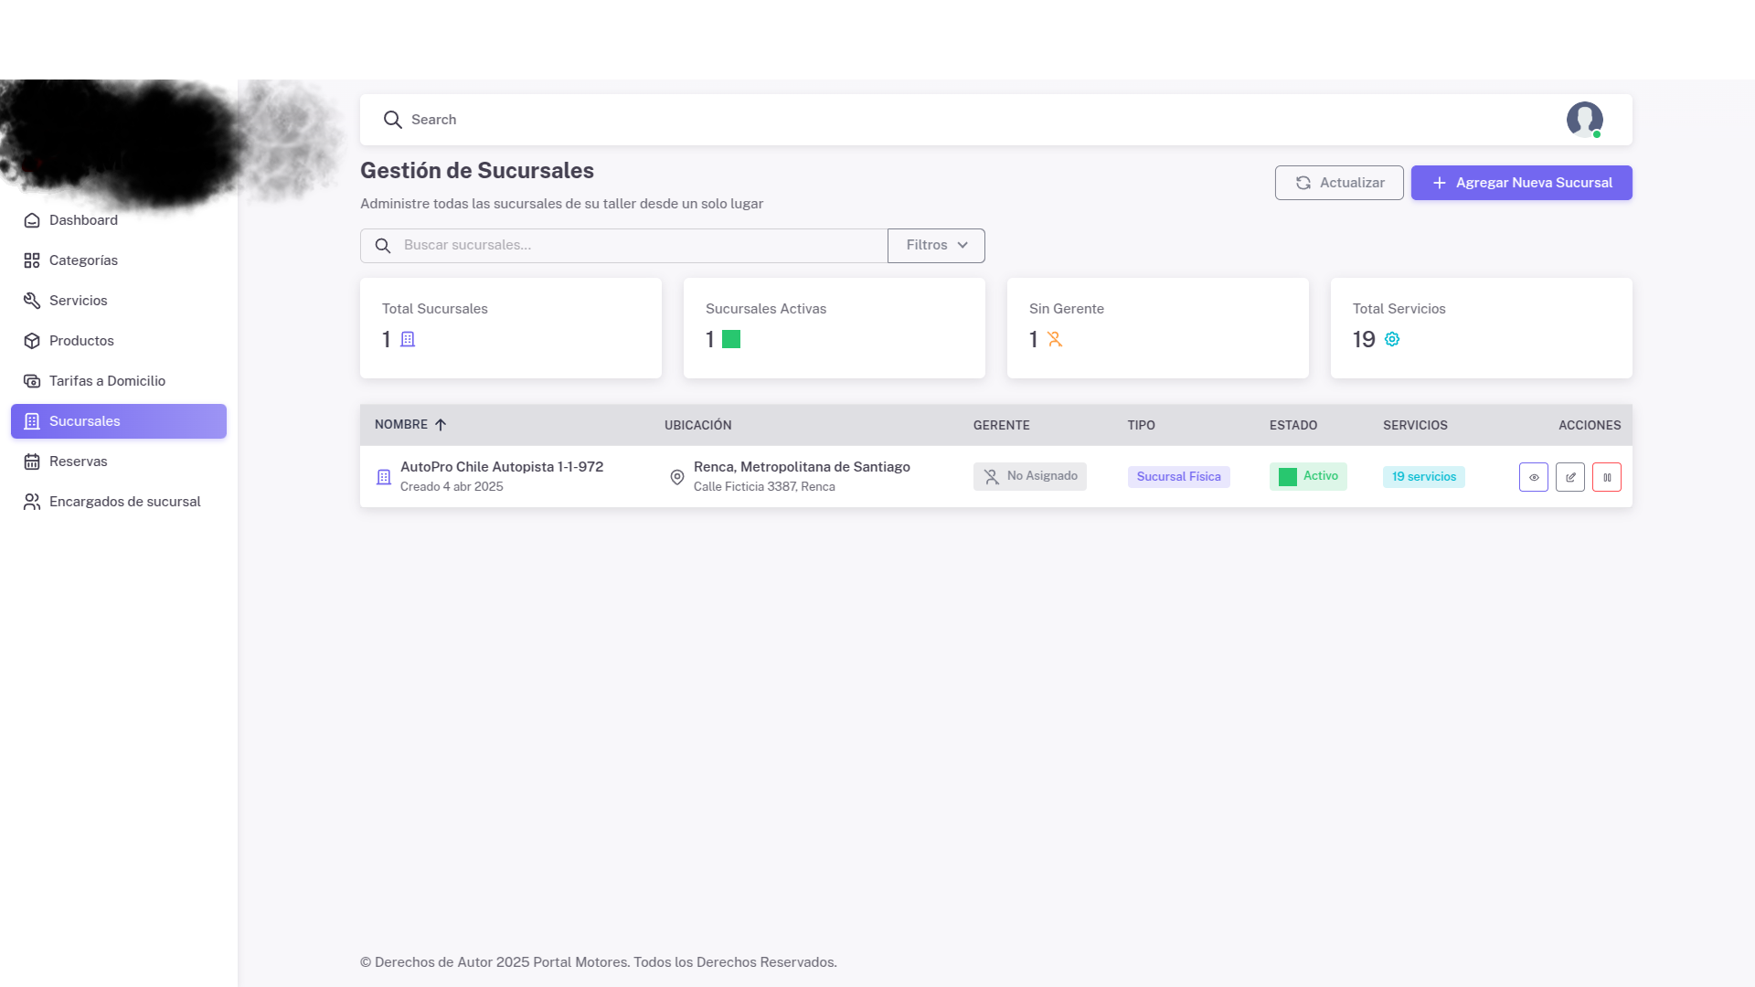The height and width of the screenshot is (987, 1755).
Task: Toggle the Activo status badge
Action: pyautogui.click(x=1308, y=475)
